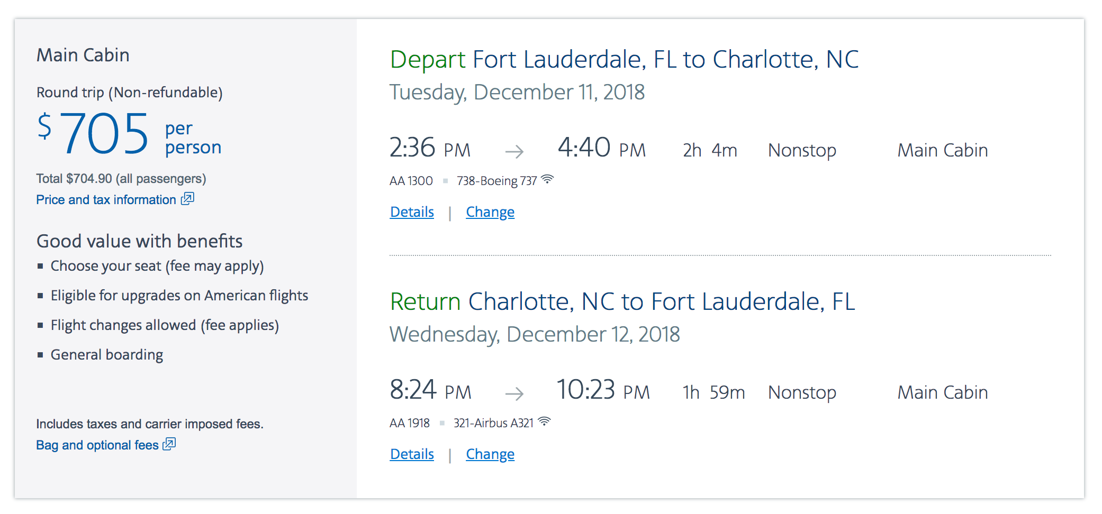This screenshot has height=514, width=1102.
Task: Click the Tuesday, December 11, 2018 date
Action: tap(517, 93)
